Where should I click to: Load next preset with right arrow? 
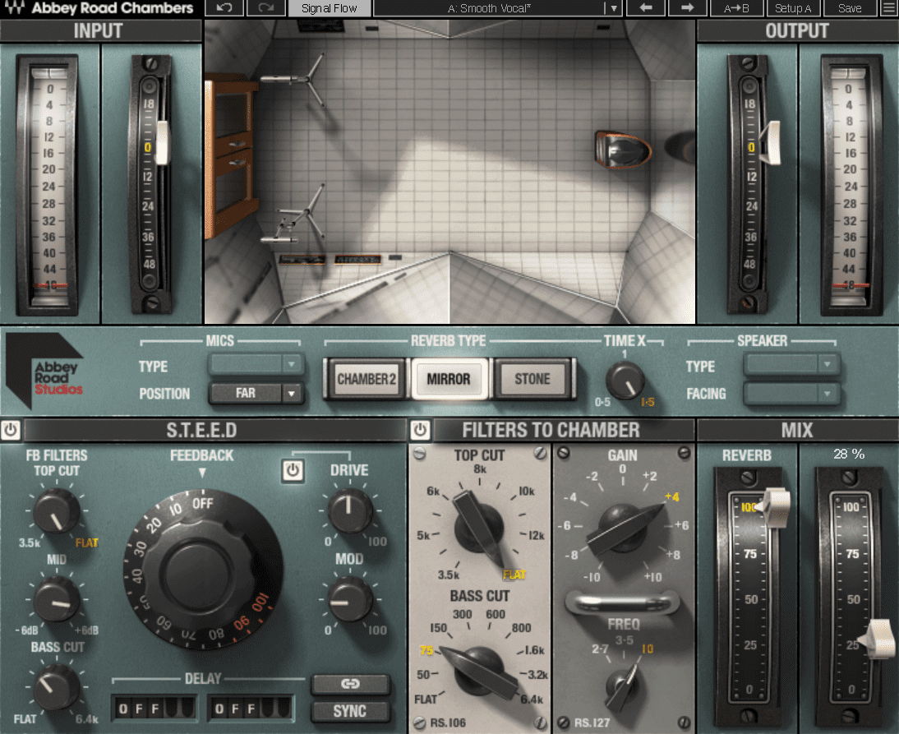pos(688,8)
